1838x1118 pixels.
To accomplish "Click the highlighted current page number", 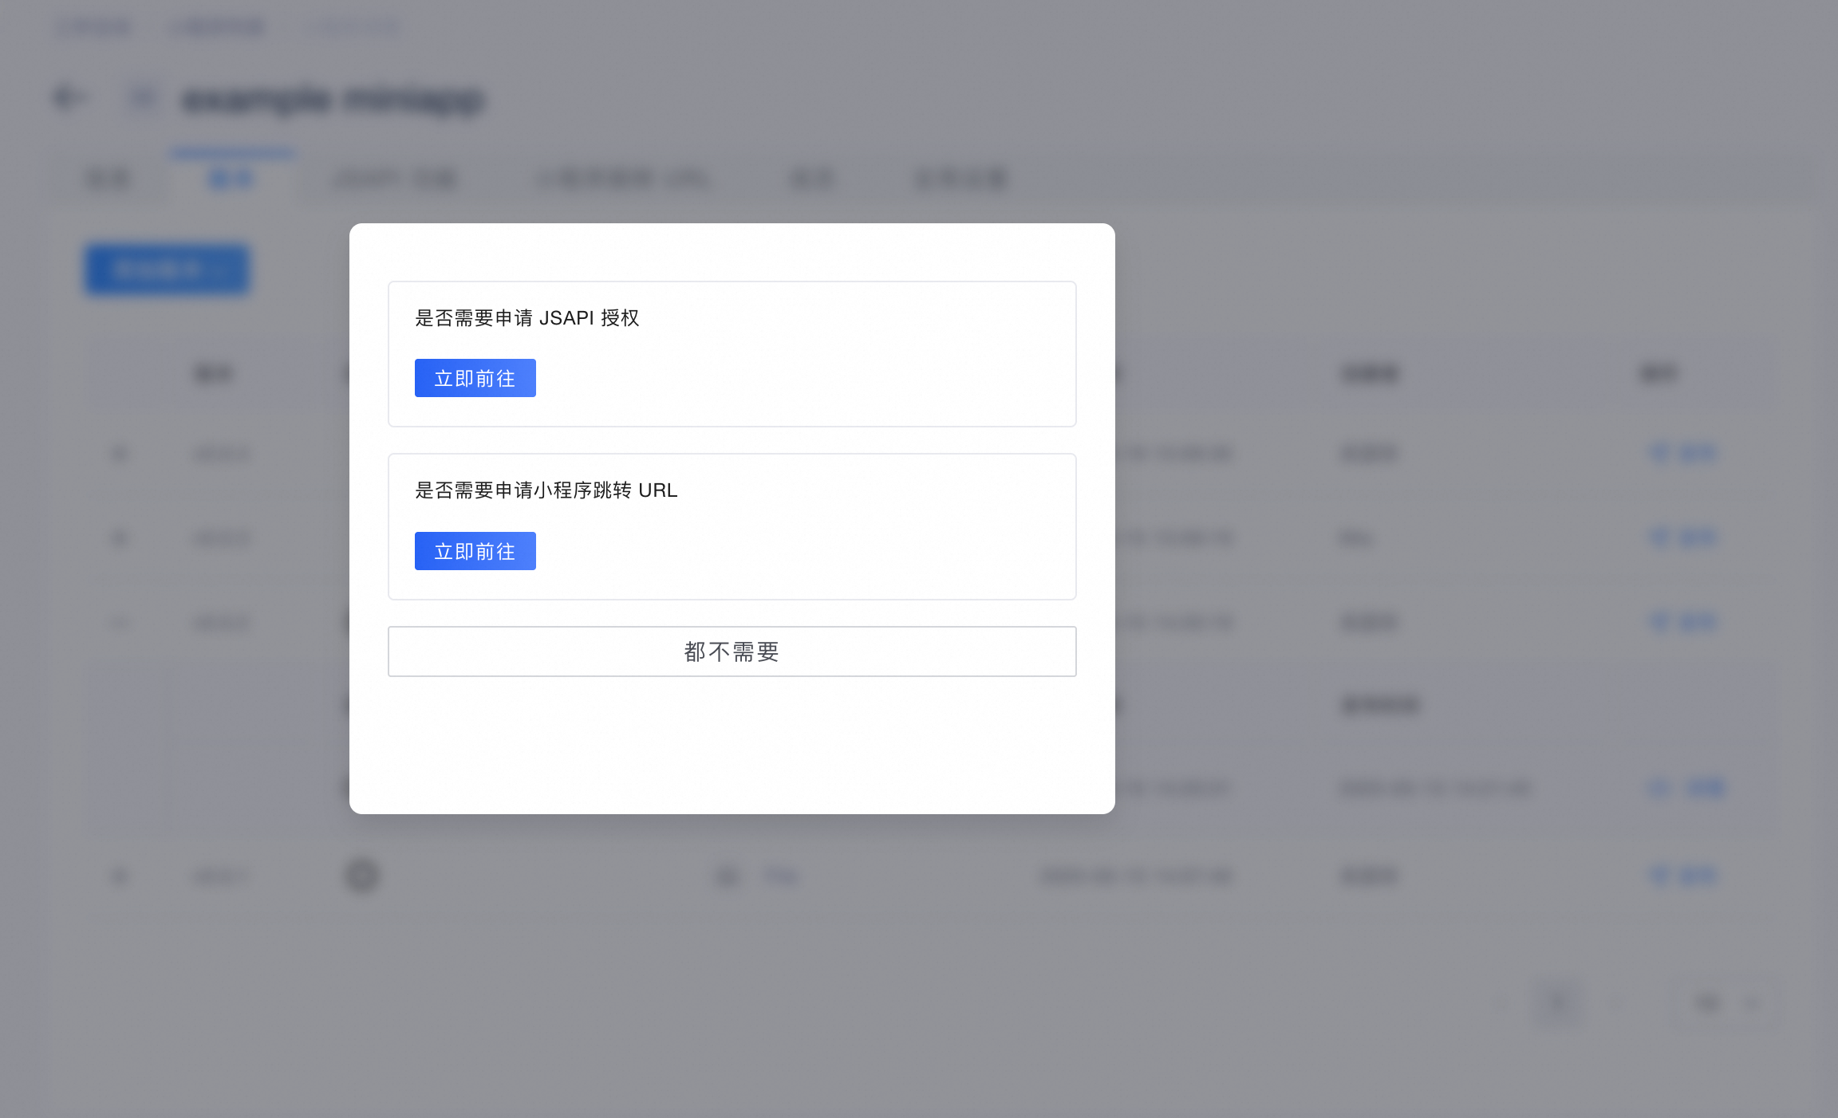I will 1557,1002.
